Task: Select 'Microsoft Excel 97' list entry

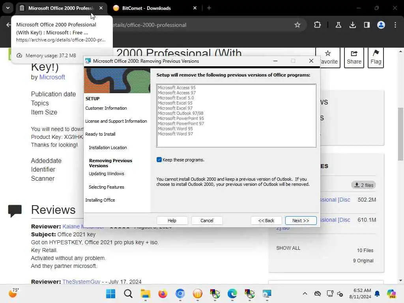Action: [x=175, y=108]
